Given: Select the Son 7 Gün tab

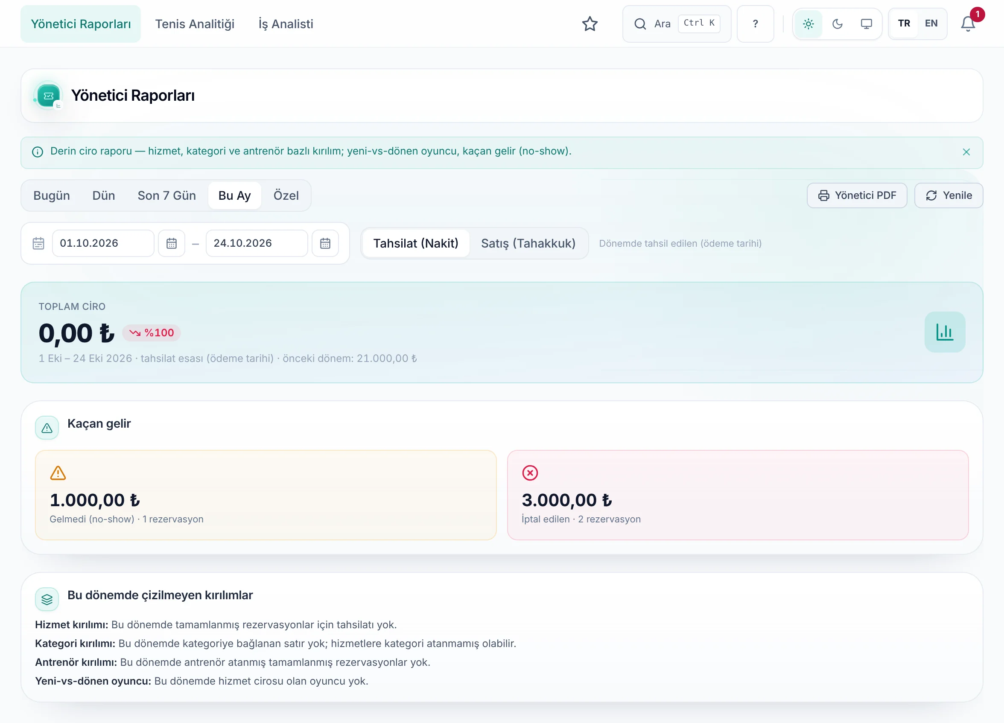Looking at the screenshot, I should coord(167,195).
